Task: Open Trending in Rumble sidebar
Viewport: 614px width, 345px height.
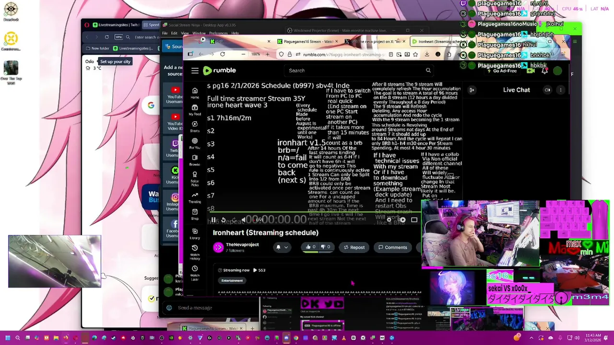Action: point(195,197)
